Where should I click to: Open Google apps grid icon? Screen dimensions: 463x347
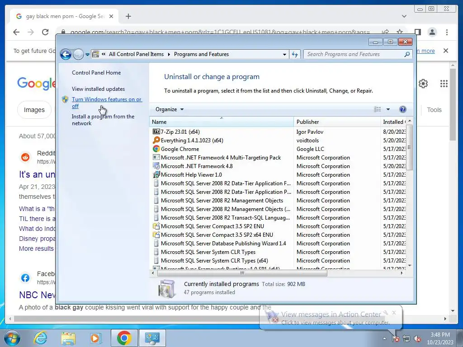pos(444,84)
